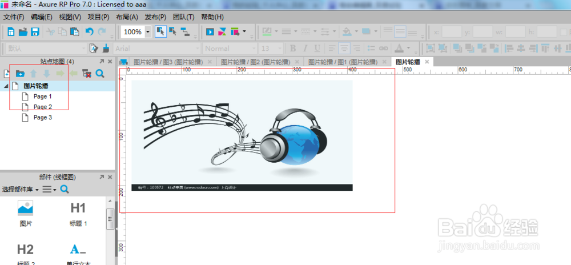571x265 pixels.
Task: Open the line width dropdown arrow
Action: coord(296,31)
